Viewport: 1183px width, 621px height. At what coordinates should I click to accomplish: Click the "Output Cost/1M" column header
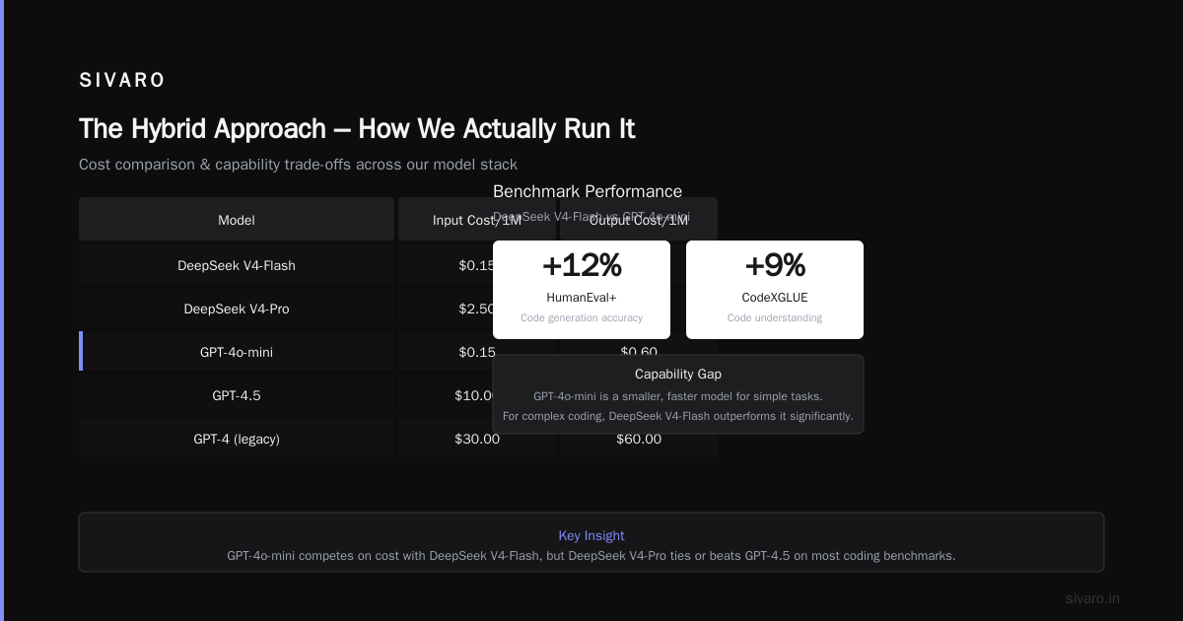(x=639, y=220)
